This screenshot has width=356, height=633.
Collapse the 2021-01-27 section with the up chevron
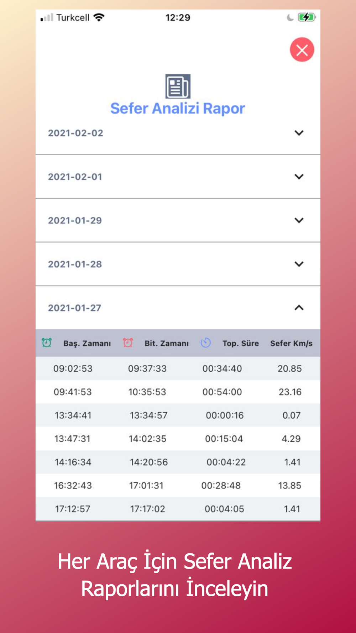coord(299,308)
